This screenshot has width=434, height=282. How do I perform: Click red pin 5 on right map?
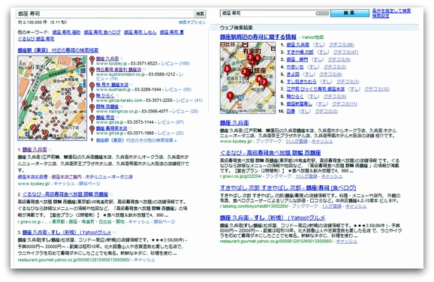[x=228, y=70]
